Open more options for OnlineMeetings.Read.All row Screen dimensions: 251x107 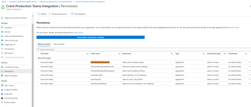coord(249,62)
